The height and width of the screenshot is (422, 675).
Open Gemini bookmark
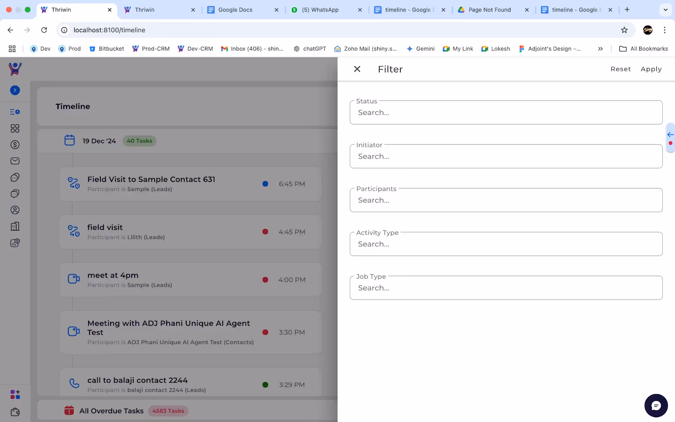pos(420,49)
